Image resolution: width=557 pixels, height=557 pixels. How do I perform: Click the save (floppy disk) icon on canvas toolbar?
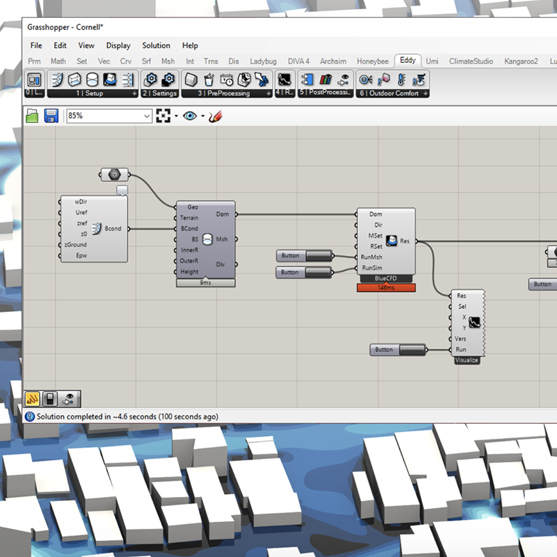(x=51, y=116)
